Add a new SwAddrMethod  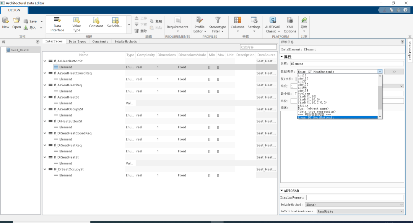(115, 23)
